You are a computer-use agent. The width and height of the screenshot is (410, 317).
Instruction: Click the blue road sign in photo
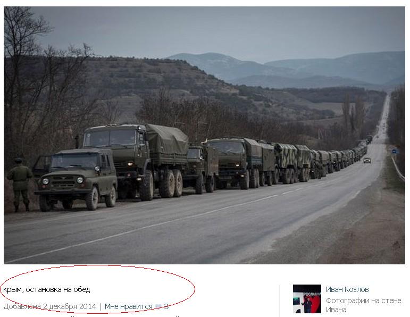tap(394, 151)
